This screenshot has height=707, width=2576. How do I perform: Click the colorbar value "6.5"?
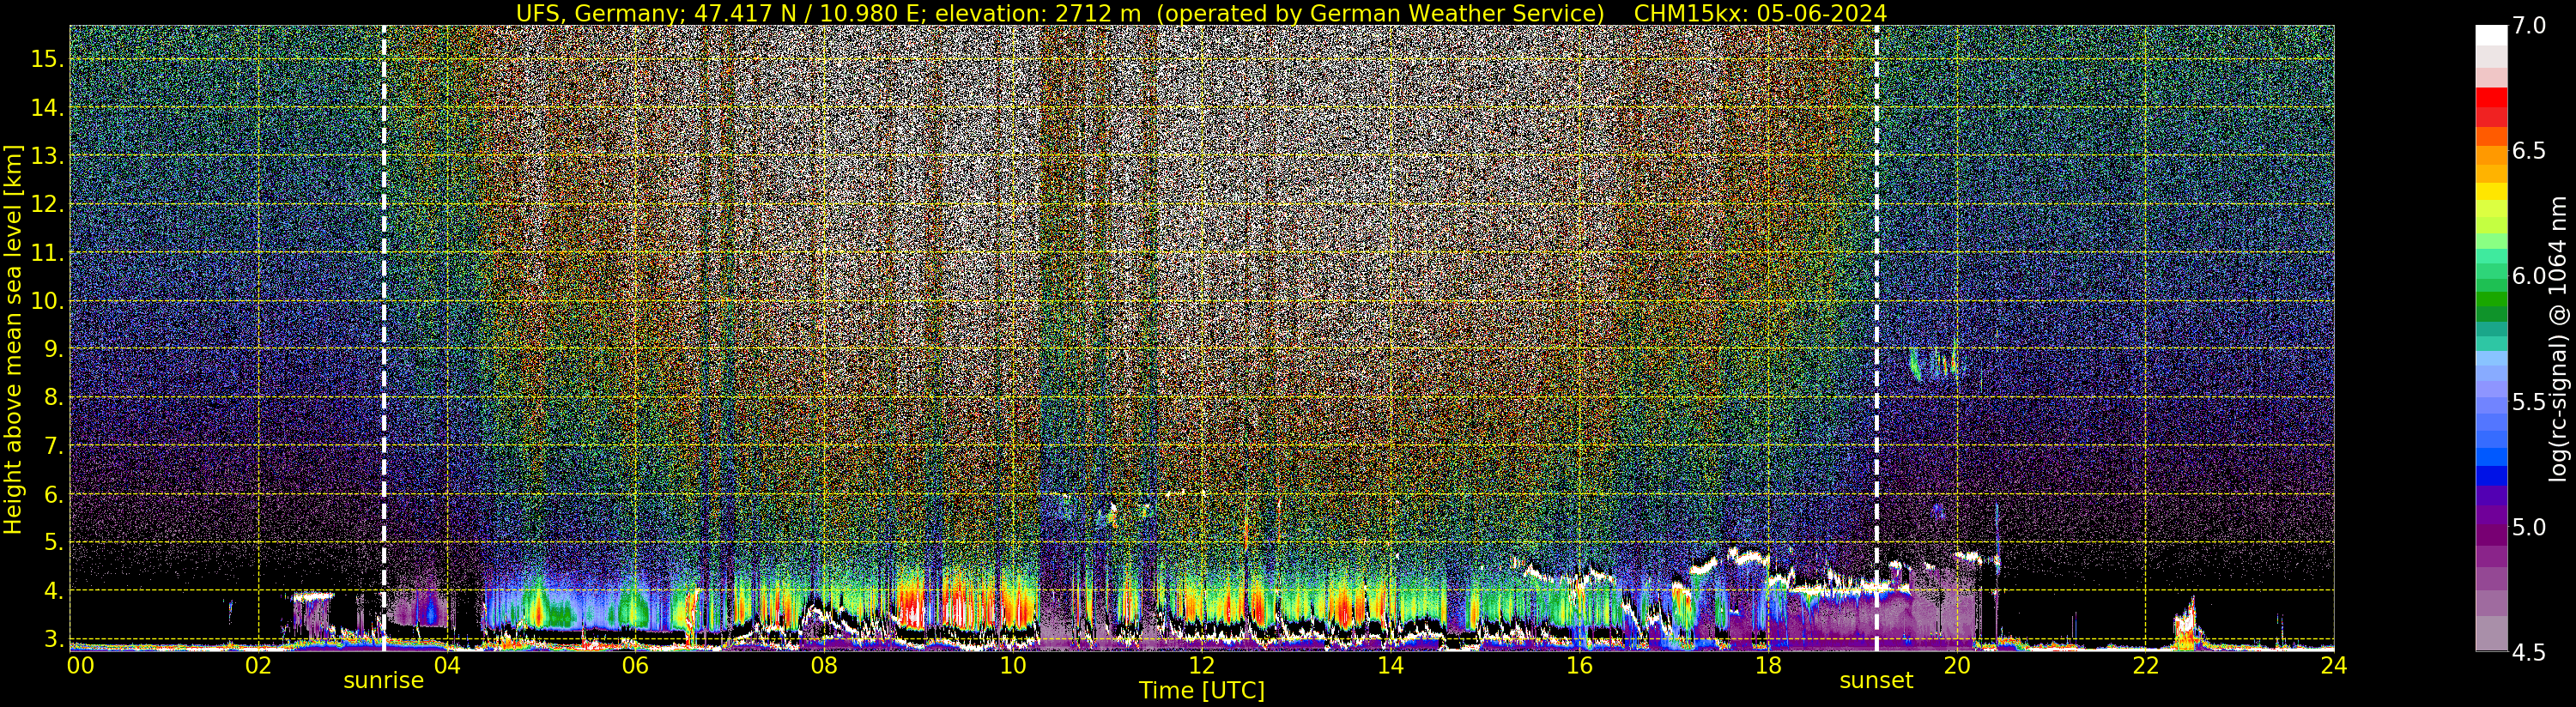[2528, 151]
